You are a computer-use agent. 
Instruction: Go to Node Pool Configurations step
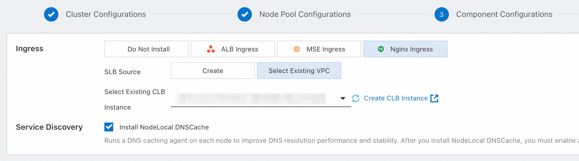click(x=305, y=14)
